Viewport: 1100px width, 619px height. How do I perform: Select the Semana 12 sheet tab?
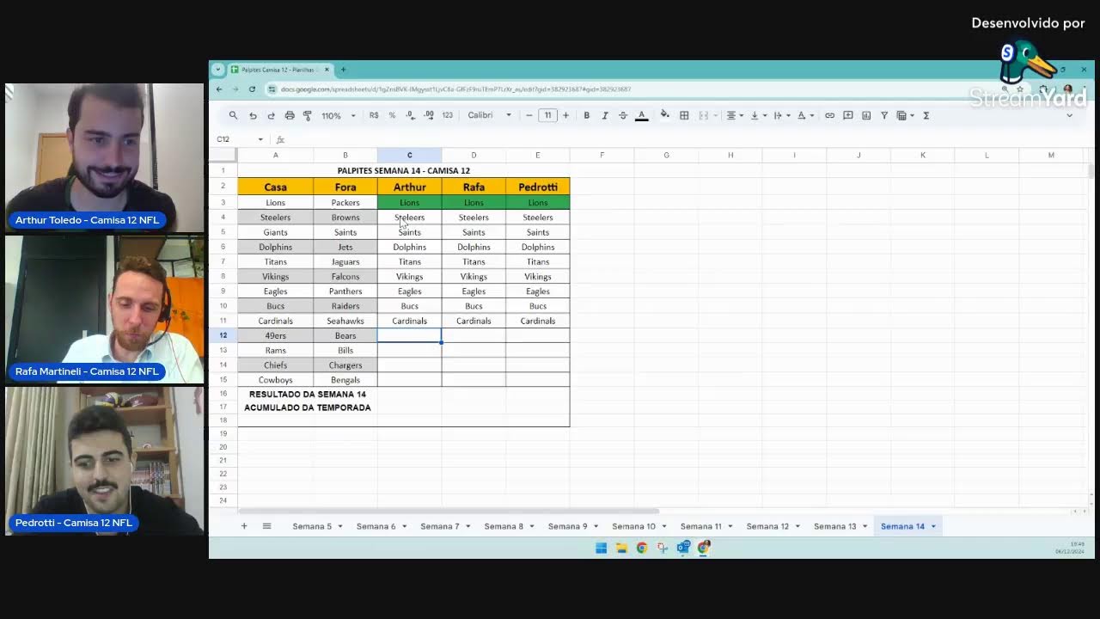pos(767,526)
